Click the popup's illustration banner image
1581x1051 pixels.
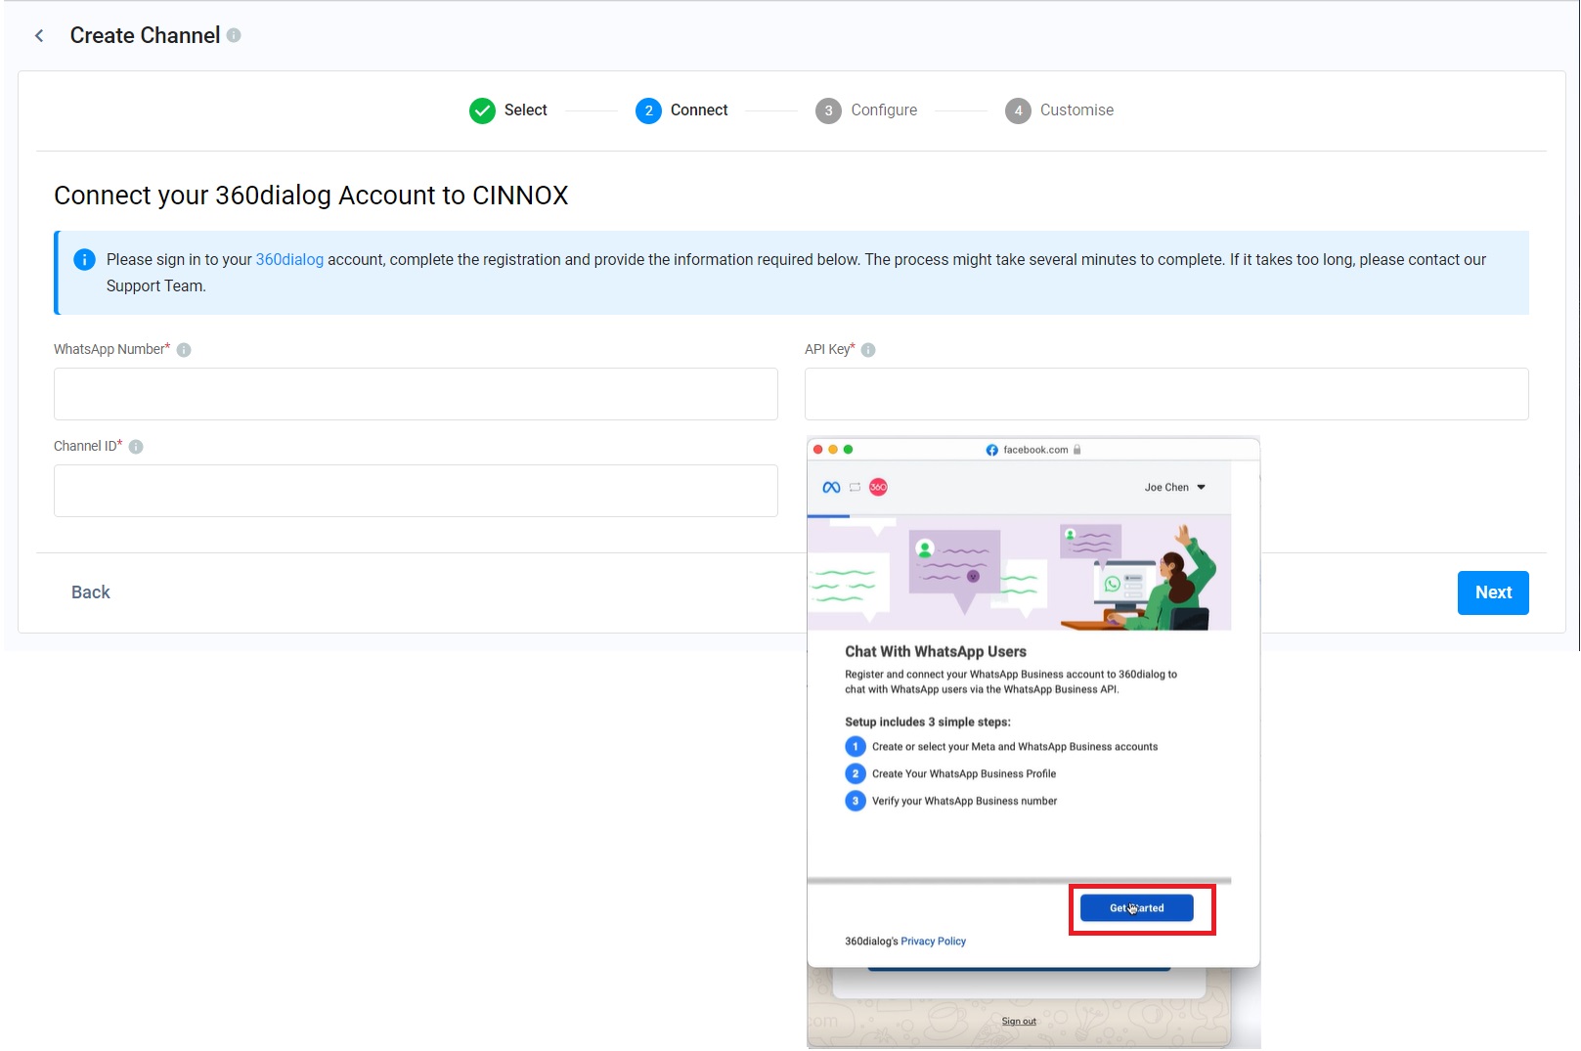point(1019,573)
